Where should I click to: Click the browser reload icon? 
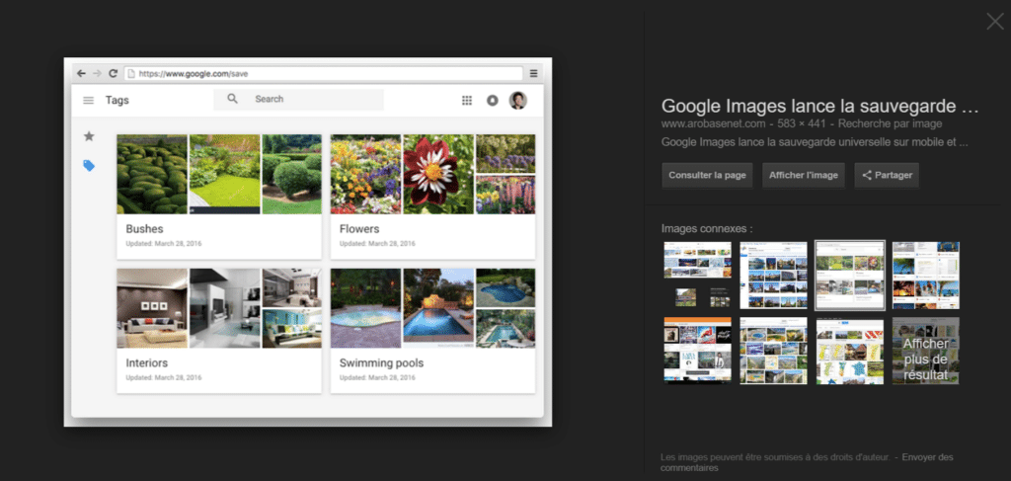tap(114, 73)
